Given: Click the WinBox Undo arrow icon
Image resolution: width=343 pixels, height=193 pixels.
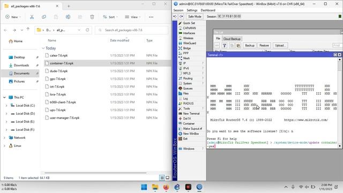Looking at the screenshot, I should pyautogui.click(x=175, y=17).
